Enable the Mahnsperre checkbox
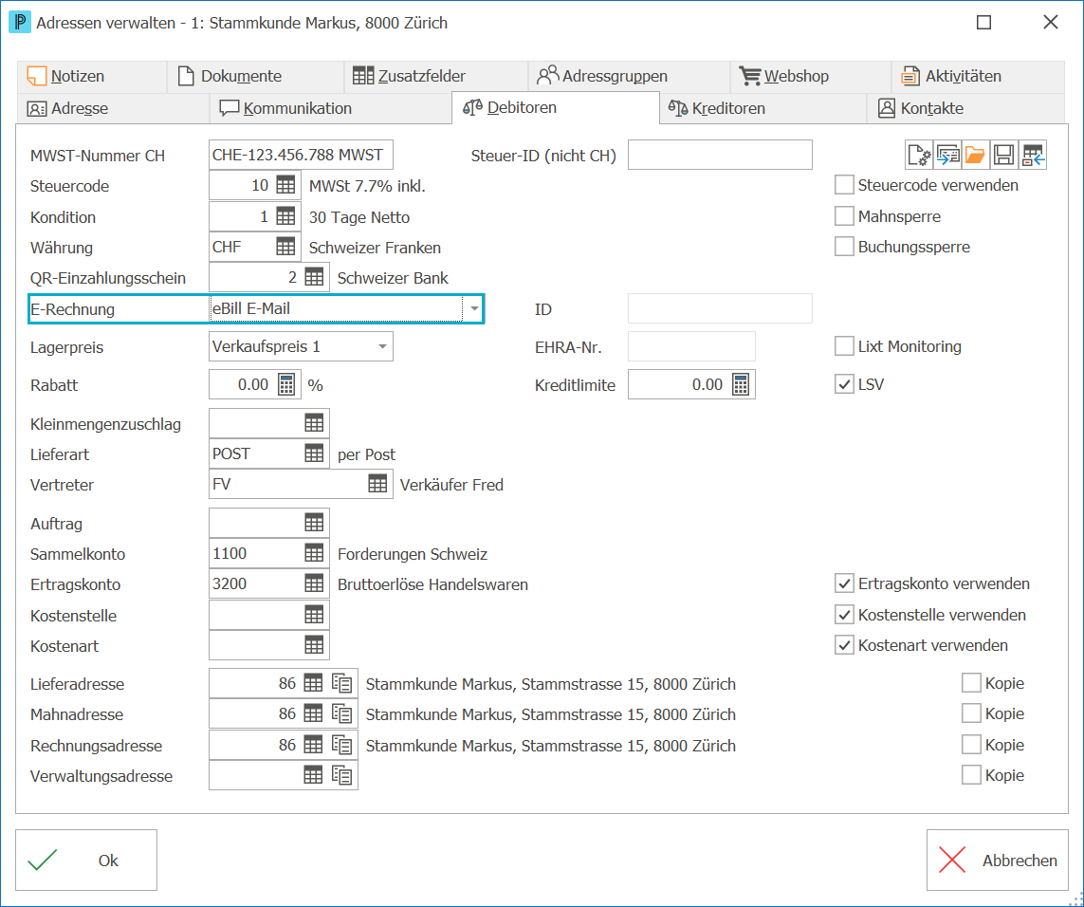 tap(844, 216)
